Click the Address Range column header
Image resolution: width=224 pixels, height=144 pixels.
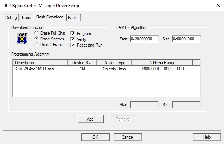162,63
